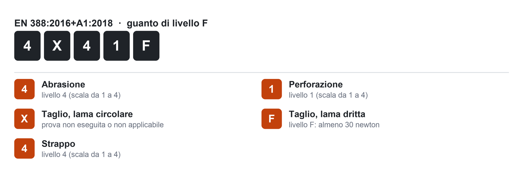Click the third dark tile showing 4
The width and height of the screenshot is (523, 184).
click(87, 46)
